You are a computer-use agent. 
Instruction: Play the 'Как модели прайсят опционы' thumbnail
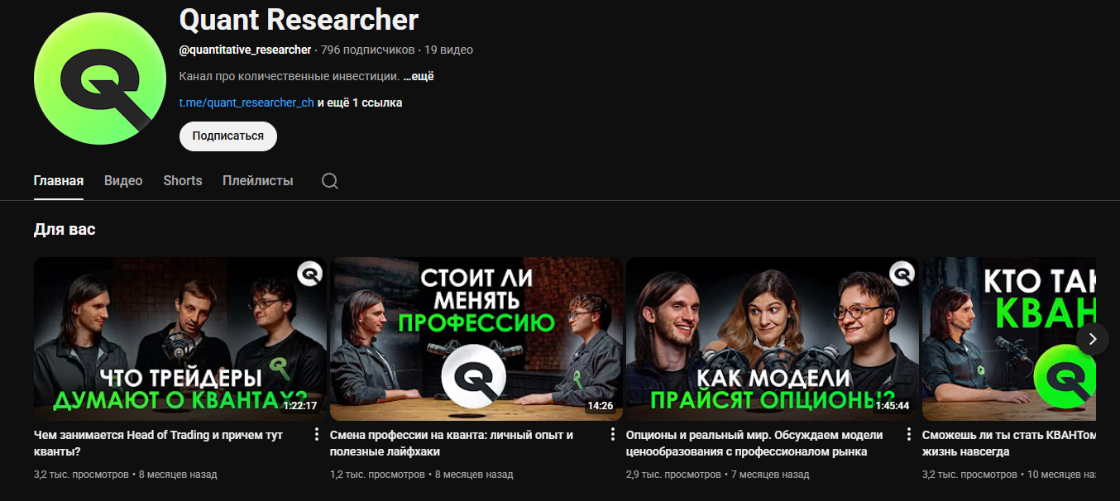pyautogui.click(x=773, y=339)
